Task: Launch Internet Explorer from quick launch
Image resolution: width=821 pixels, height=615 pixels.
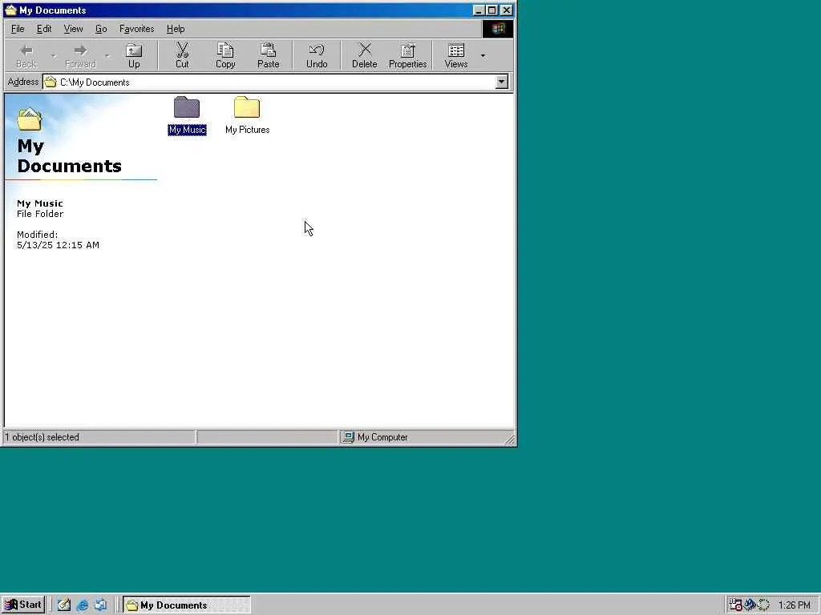Action: (x=83, y=605)
